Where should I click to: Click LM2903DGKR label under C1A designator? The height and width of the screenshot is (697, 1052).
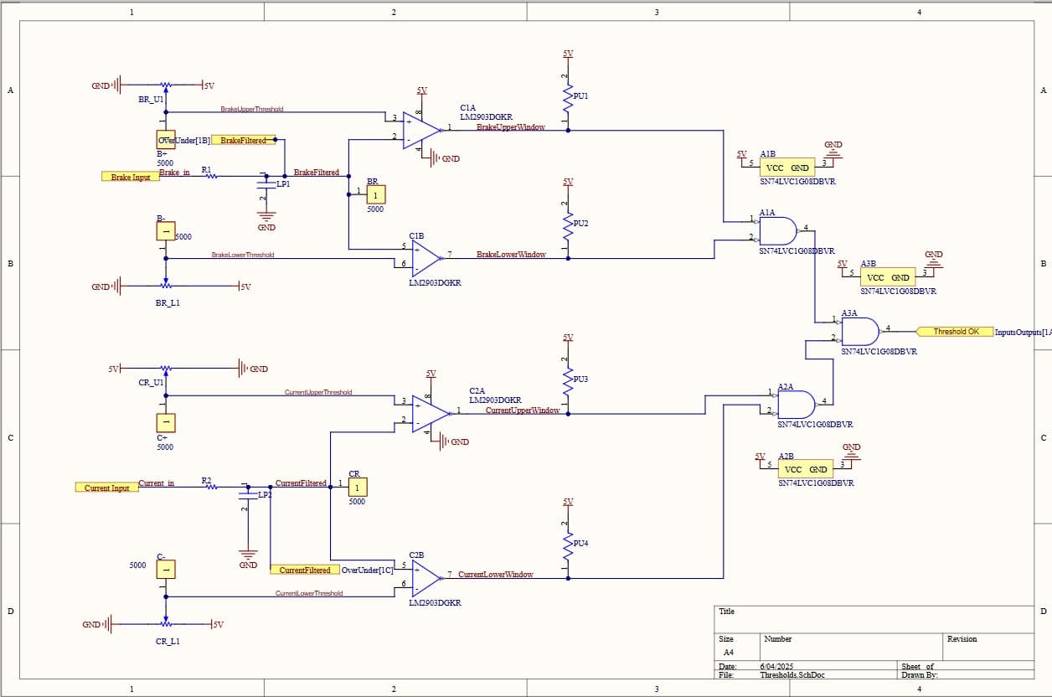tap(486, 117)
